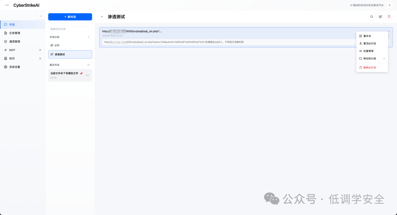Search within the 渗透测试 group
Screen dimensions: 397x215
pos(372,17)
